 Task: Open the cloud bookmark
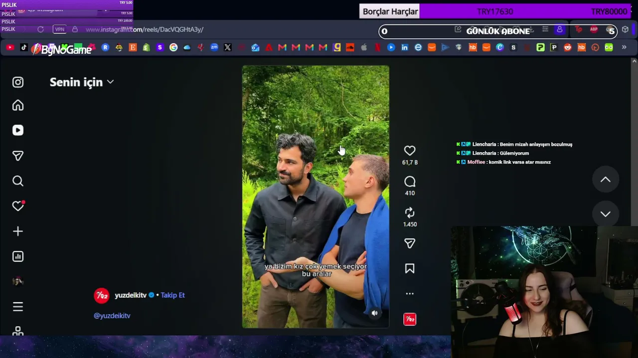pyautogui.click(x=187, y=47)
